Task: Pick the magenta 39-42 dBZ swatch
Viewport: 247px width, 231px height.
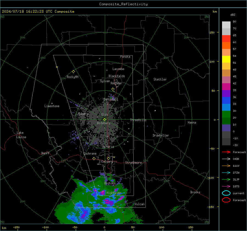Action: 226,87
